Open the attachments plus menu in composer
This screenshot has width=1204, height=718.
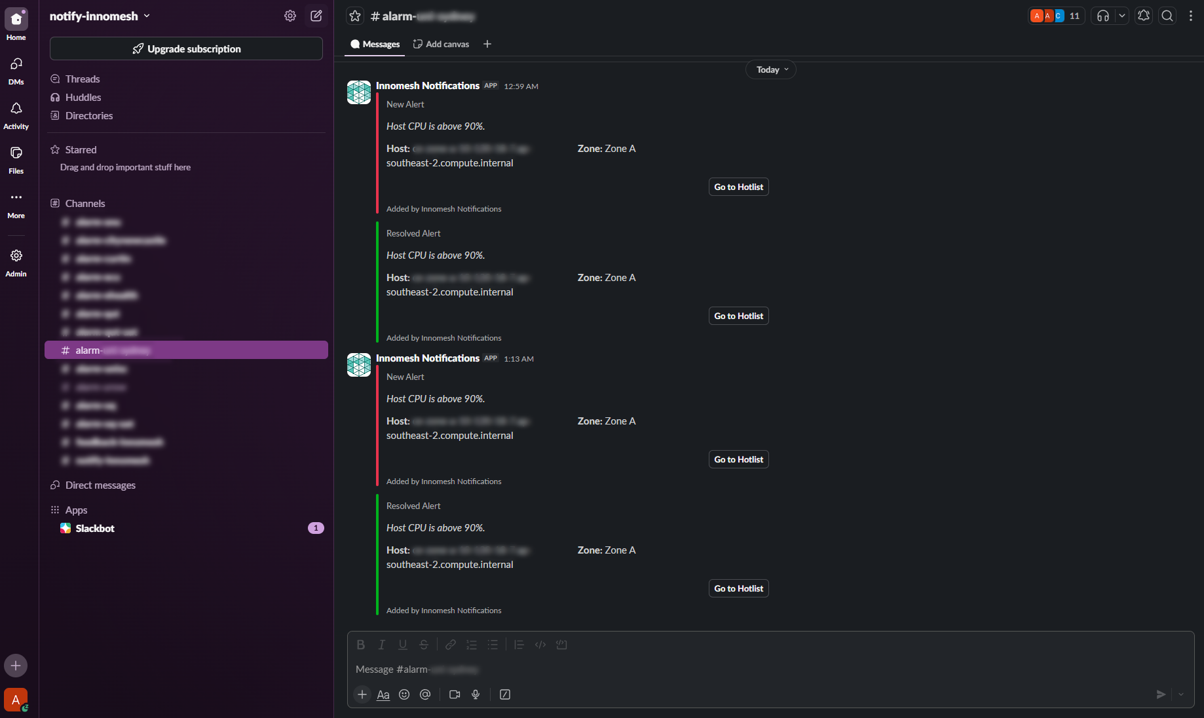coord(362,694)
